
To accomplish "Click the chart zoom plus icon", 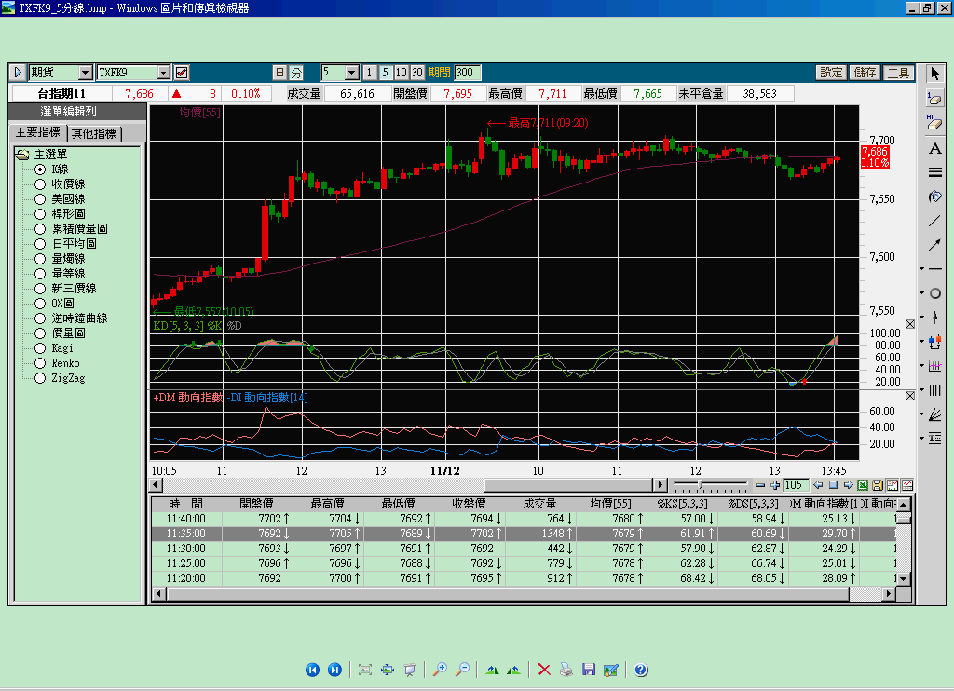I will click(775, 485).
